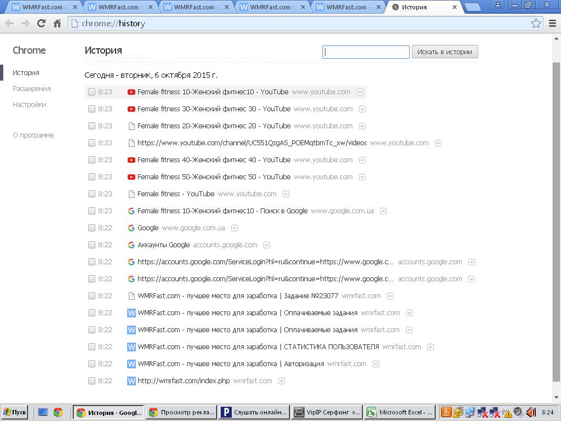Open dropdown for Поиск в Google entry
The height and width of the screenshot is (421, 561).
pos(383,211)
